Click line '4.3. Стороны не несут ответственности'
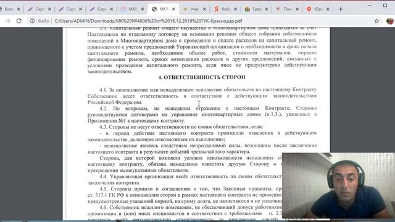Screen dimensions: 395x222 click(181, 126)
